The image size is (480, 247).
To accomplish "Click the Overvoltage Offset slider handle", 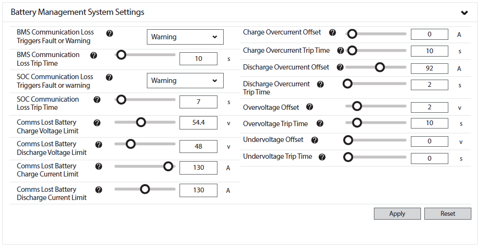I will click(357, 106).
